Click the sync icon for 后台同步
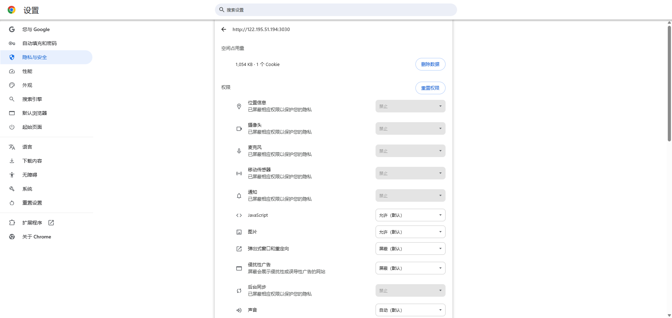The width and height of the screenshot is (672, 318). [239, 291]
